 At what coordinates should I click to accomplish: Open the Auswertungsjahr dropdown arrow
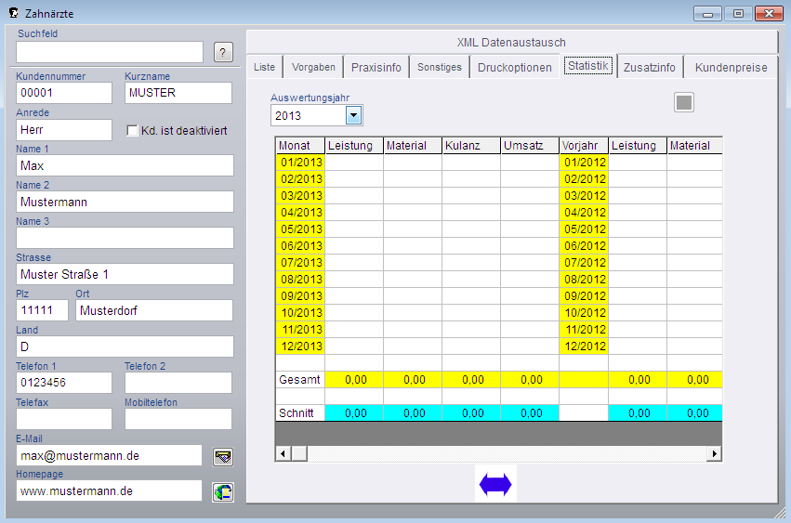pos(353,115)
